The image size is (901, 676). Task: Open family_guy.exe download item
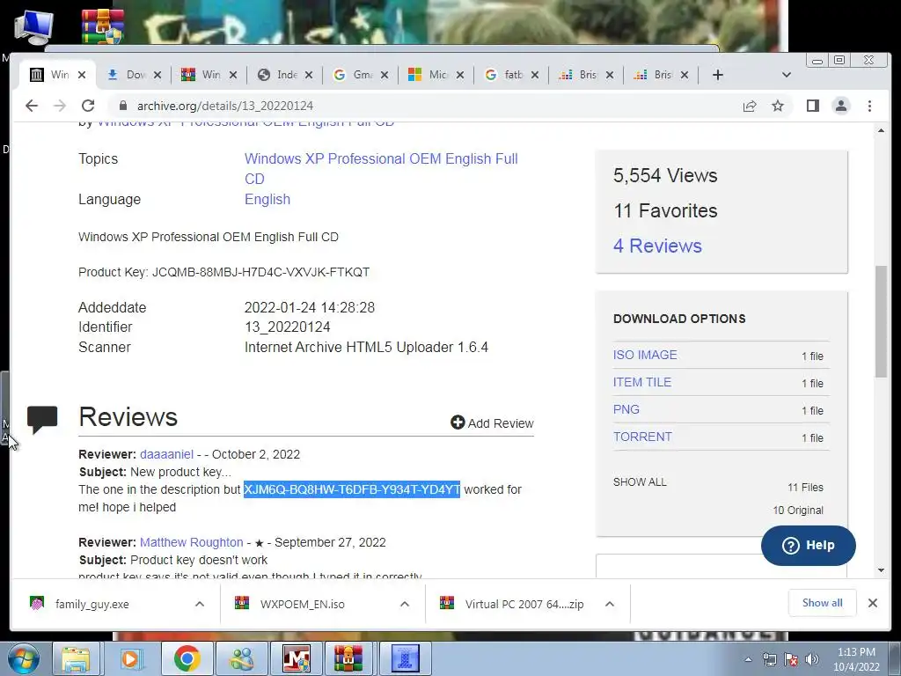coord(92,604)
